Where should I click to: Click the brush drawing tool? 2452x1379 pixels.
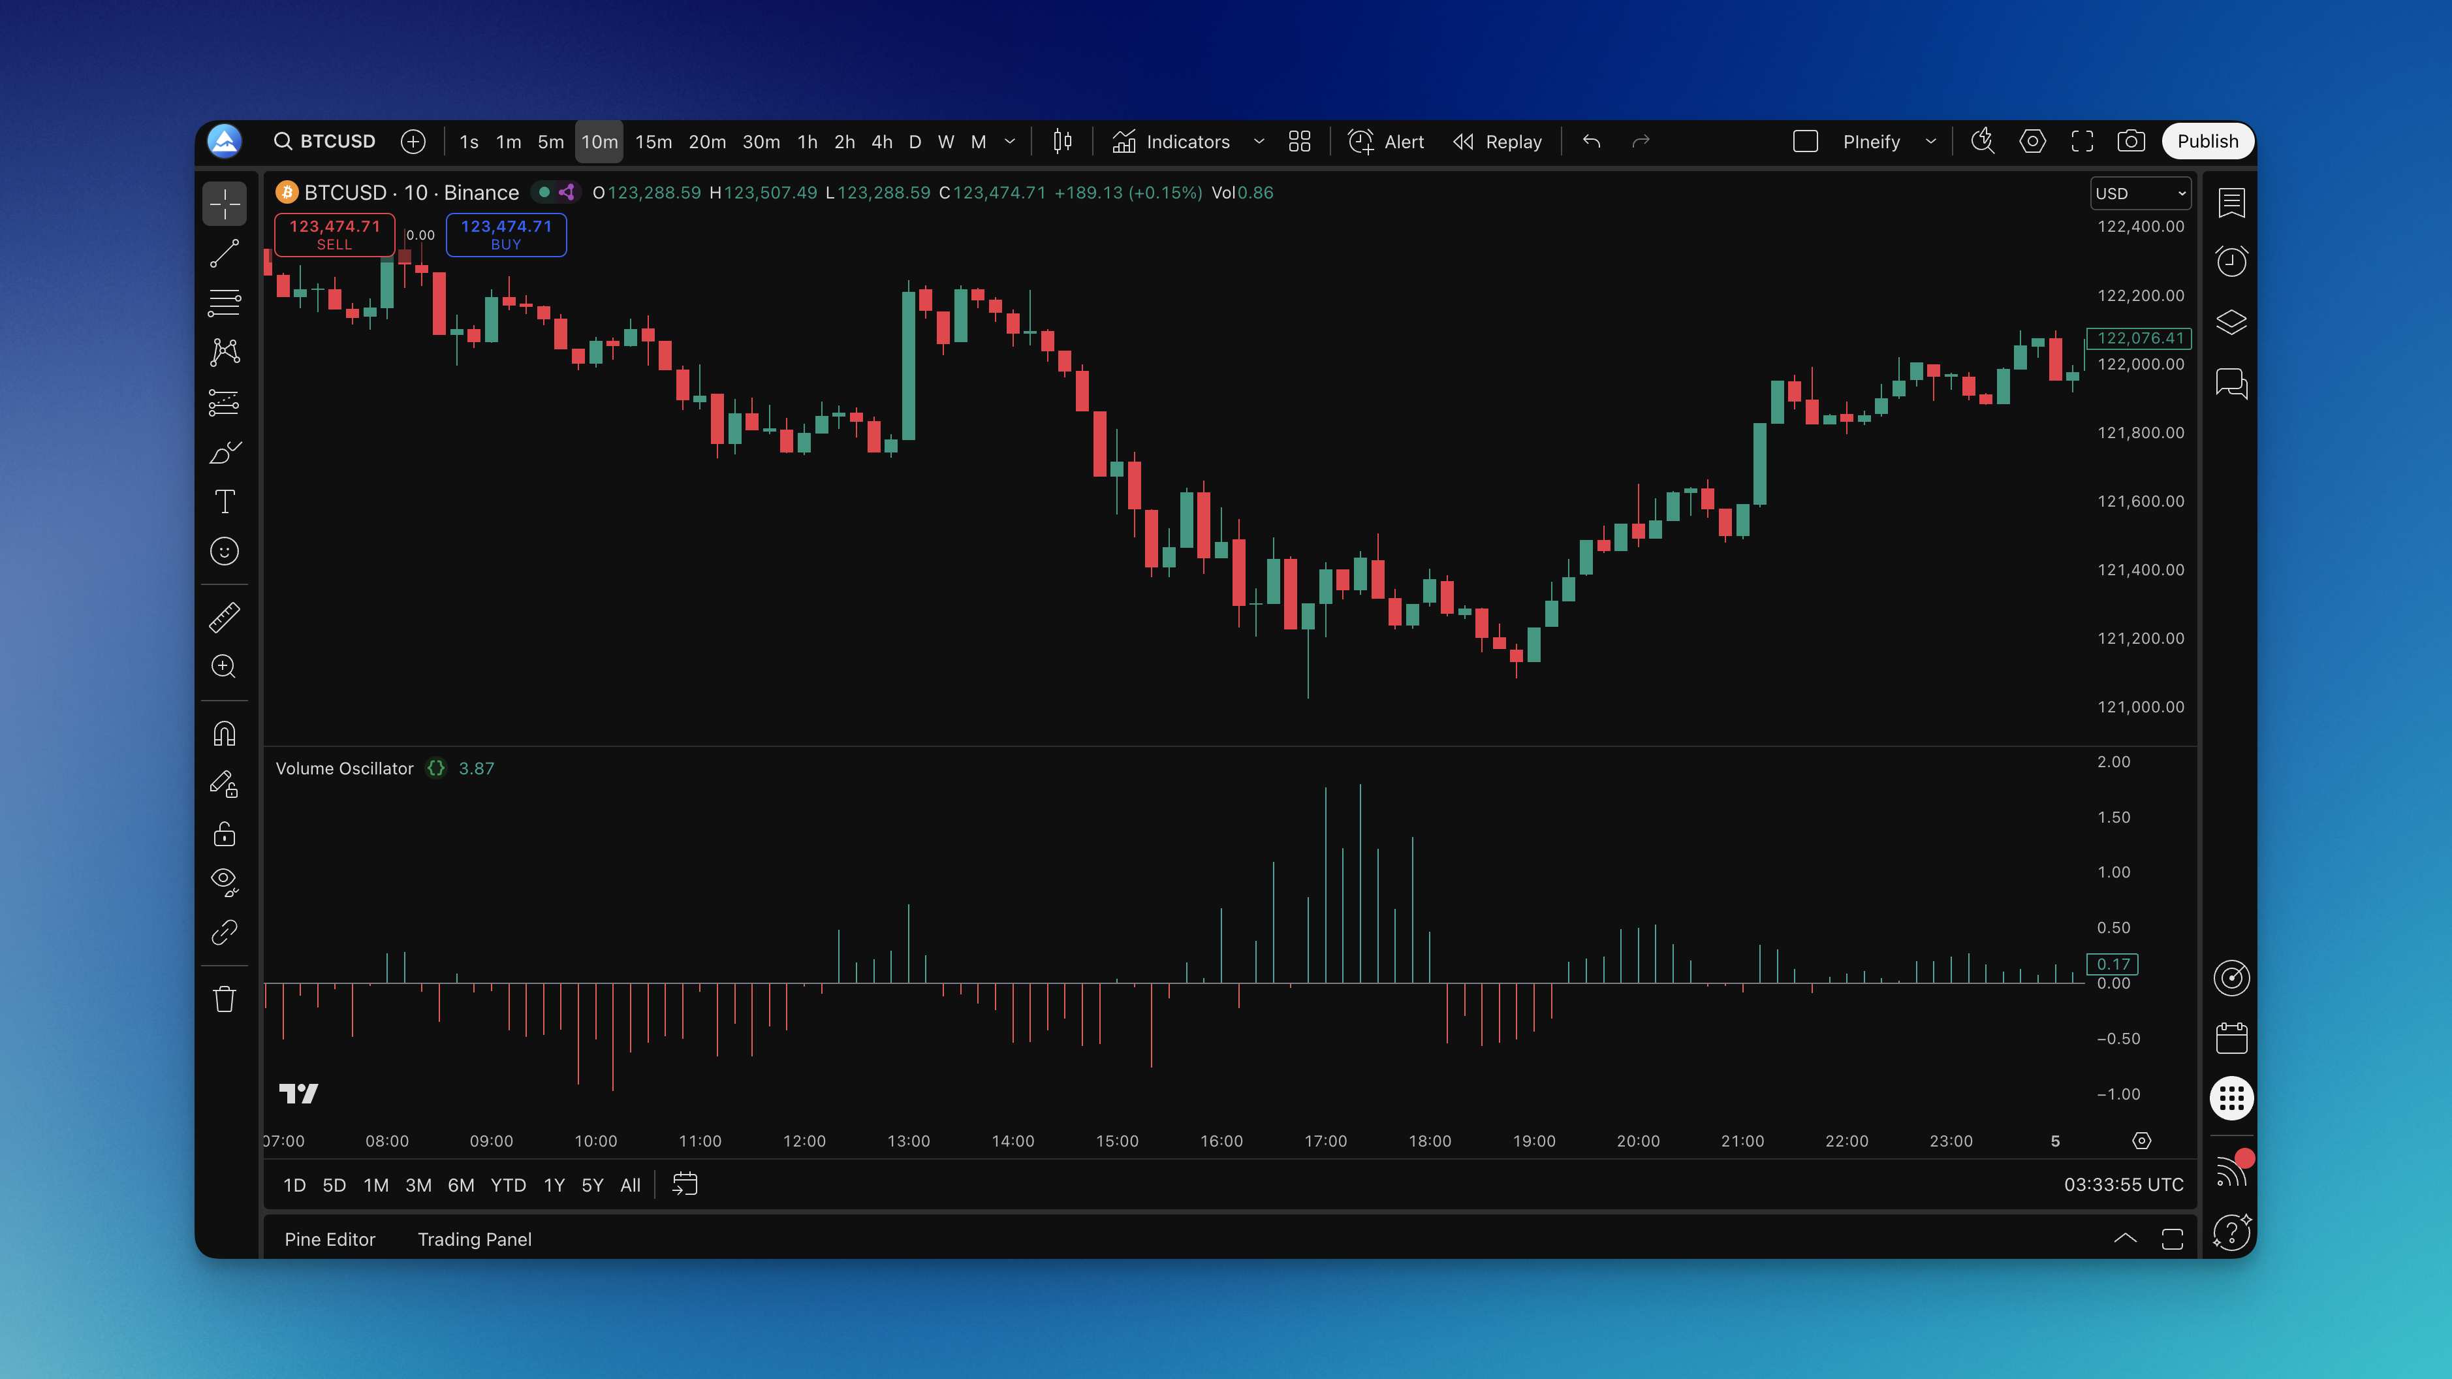tap(225, 452)
